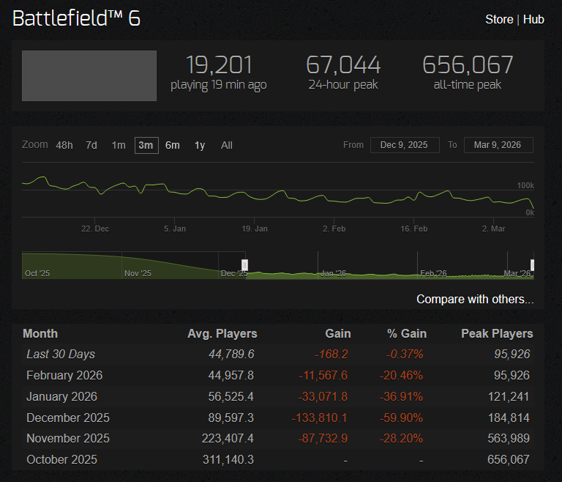Click the Avg. Players column header
The height and width of the screenshot is (482, 562).
(222, 334)
